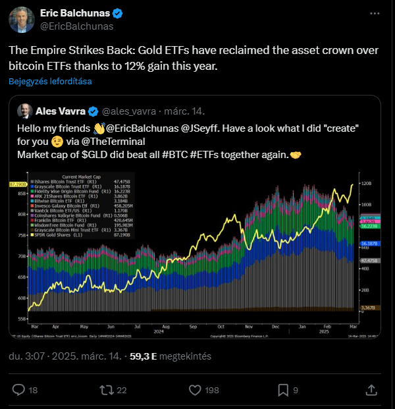Bookmark the post with bookmark icon

coord(283,390)
